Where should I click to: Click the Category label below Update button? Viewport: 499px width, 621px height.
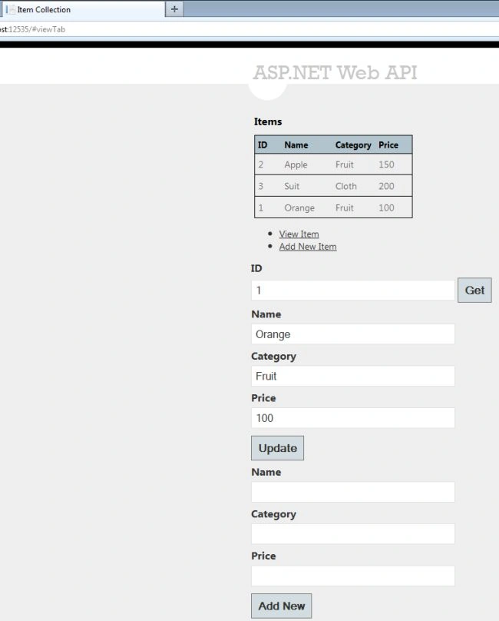coord(273,514)
